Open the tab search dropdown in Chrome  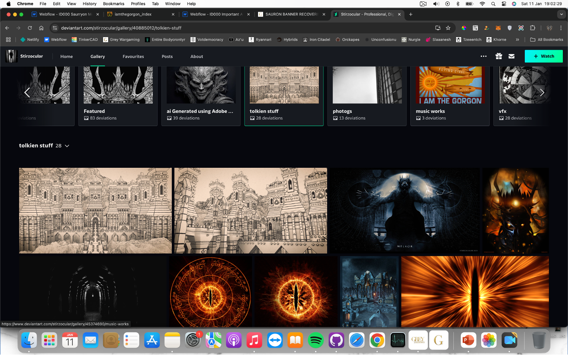tap(562, 14)
